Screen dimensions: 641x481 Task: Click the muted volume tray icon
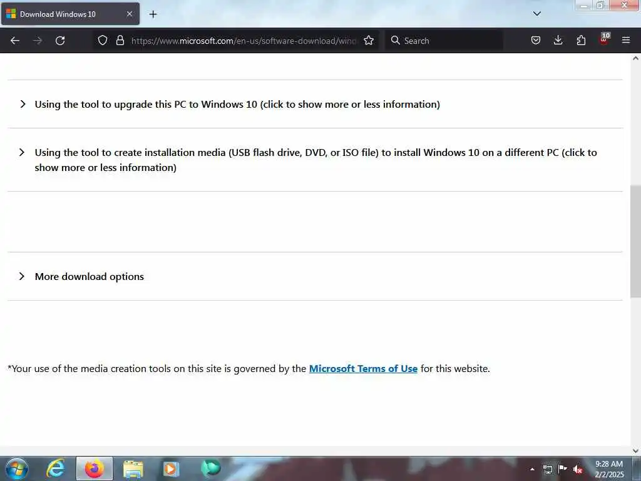[x=578, y=469]
